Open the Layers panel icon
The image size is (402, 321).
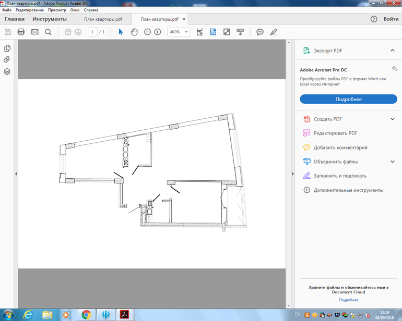click(7, 71)
